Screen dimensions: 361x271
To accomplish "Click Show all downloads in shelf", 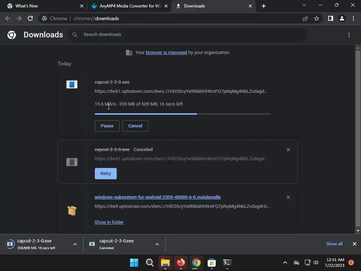I will [x=334, y=244].
